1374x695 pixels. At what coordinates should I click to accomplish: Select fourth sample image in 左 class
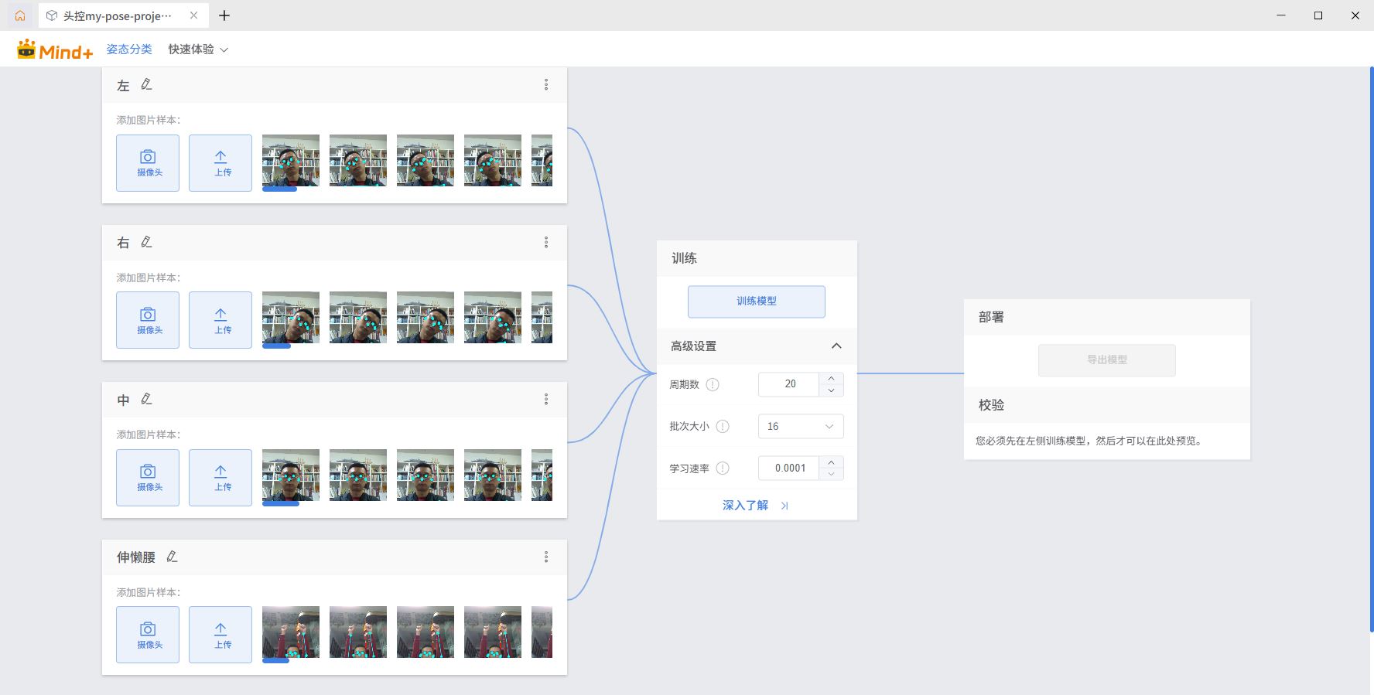[493, 160]
